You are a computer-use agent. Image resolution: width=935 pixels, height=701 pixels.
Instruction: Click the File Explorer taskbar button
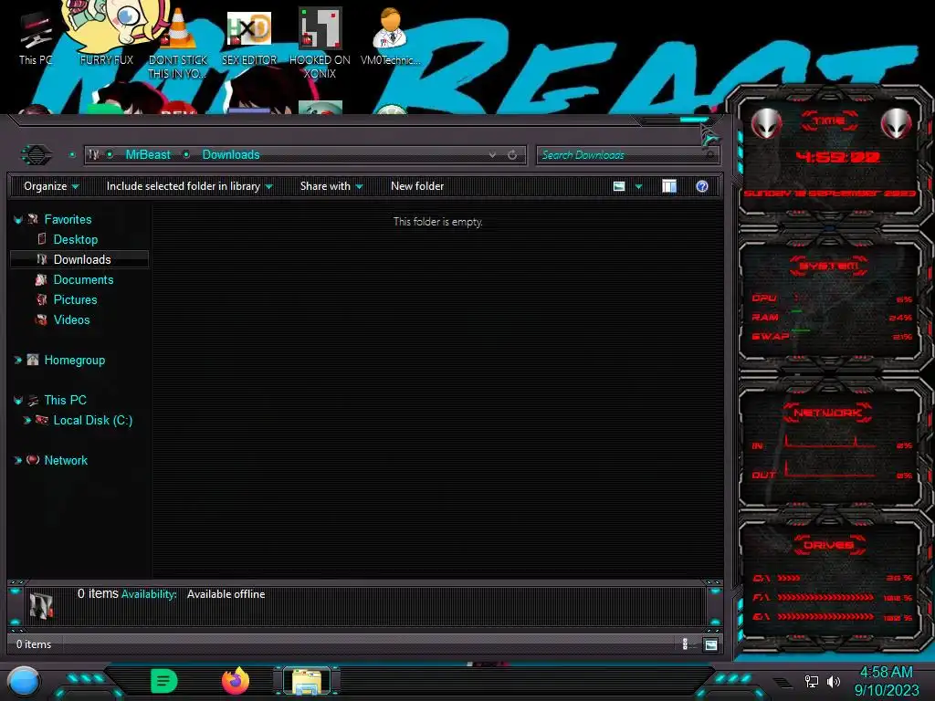tap(307, 681)
